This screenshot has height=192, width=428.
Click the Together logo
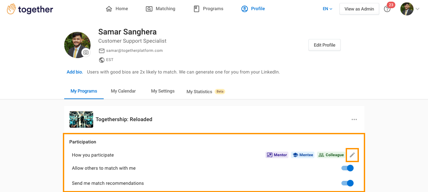point(30,9)
